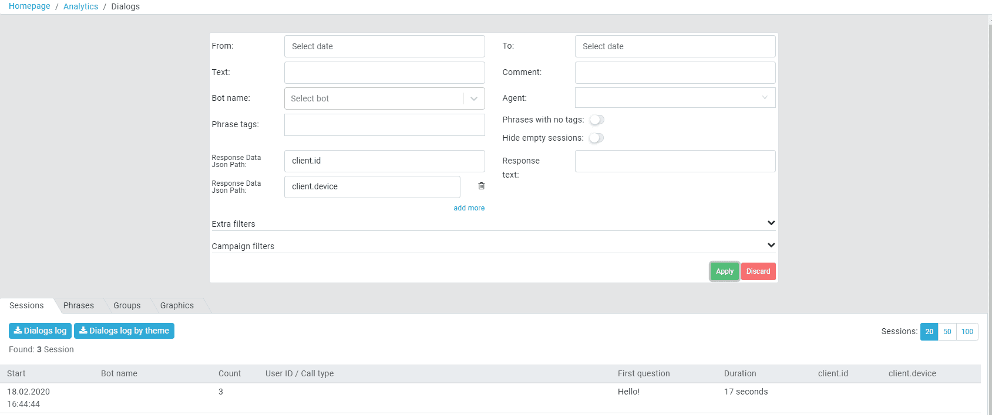
Task: Click the Discard button
Action: [758, 271]
